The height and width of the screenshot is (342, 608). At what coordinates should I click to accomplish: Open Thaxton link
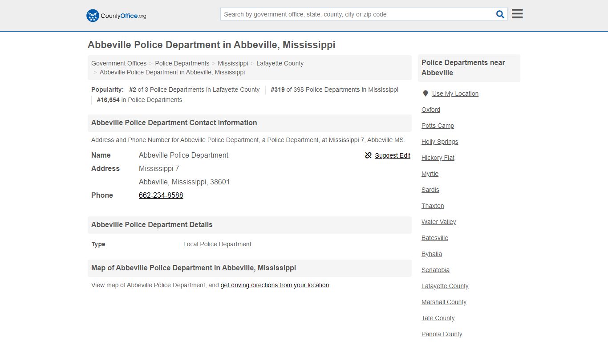(433, 206)
